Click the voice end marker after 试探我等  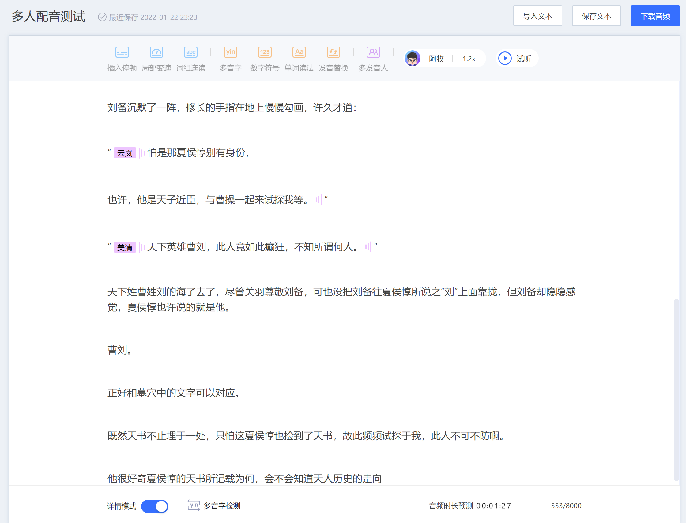coord(318,200)
